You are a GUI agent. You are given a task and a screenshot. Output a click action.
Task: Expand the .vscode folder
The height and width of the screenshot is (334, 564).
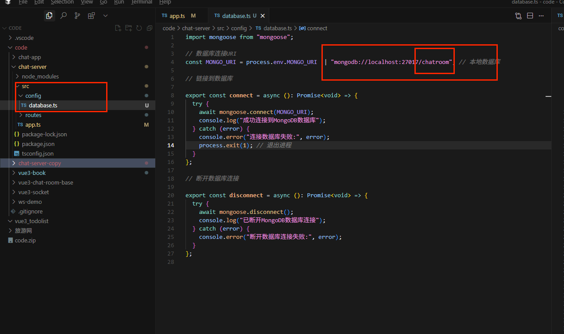click(x=24, y=38)
